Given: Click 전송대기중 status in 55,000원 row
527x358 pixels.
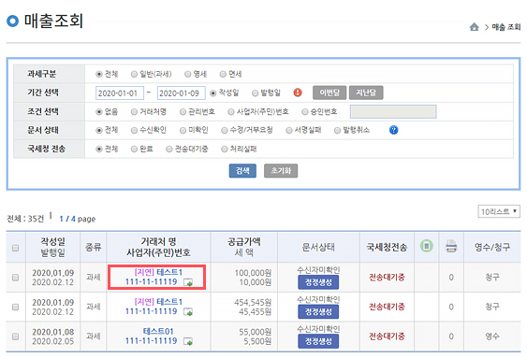Looking at the screenshot, I should (387, 337).
